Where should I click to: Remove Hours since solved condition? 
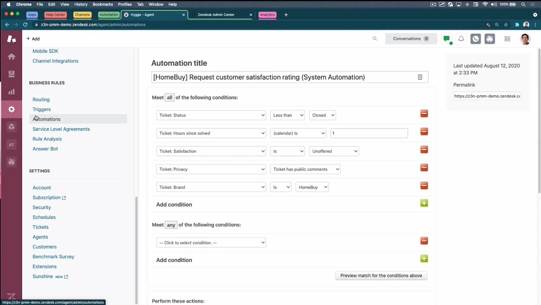coord(424,132)
